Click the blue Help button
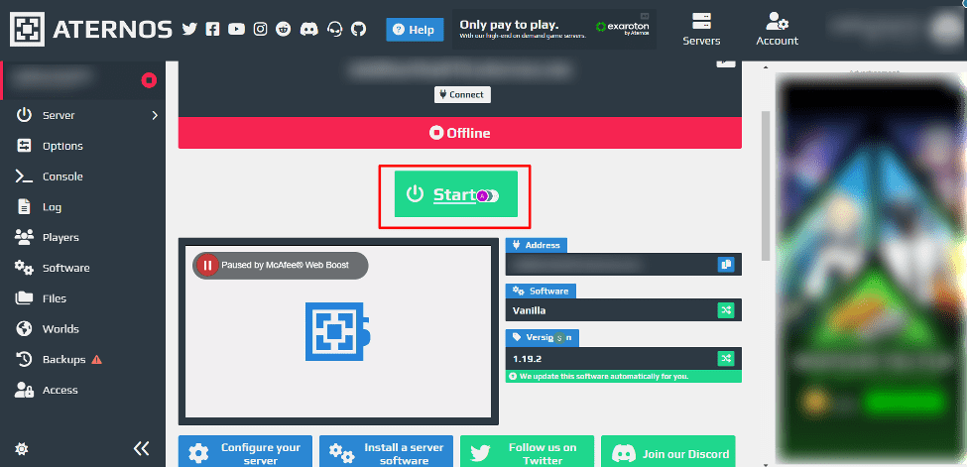969x468 pixels. (414, 30)
